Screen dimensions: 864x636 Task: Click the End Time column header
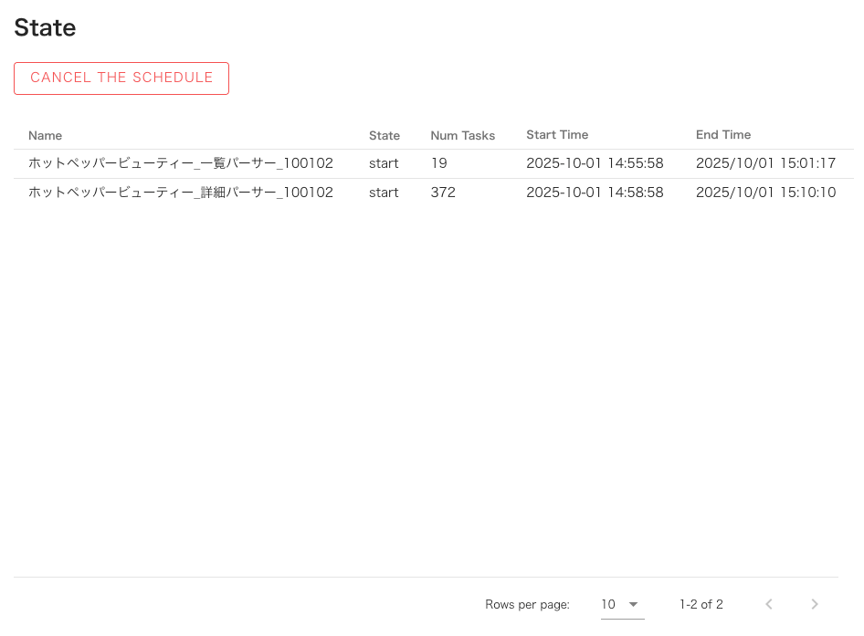(x=723, y=135)
